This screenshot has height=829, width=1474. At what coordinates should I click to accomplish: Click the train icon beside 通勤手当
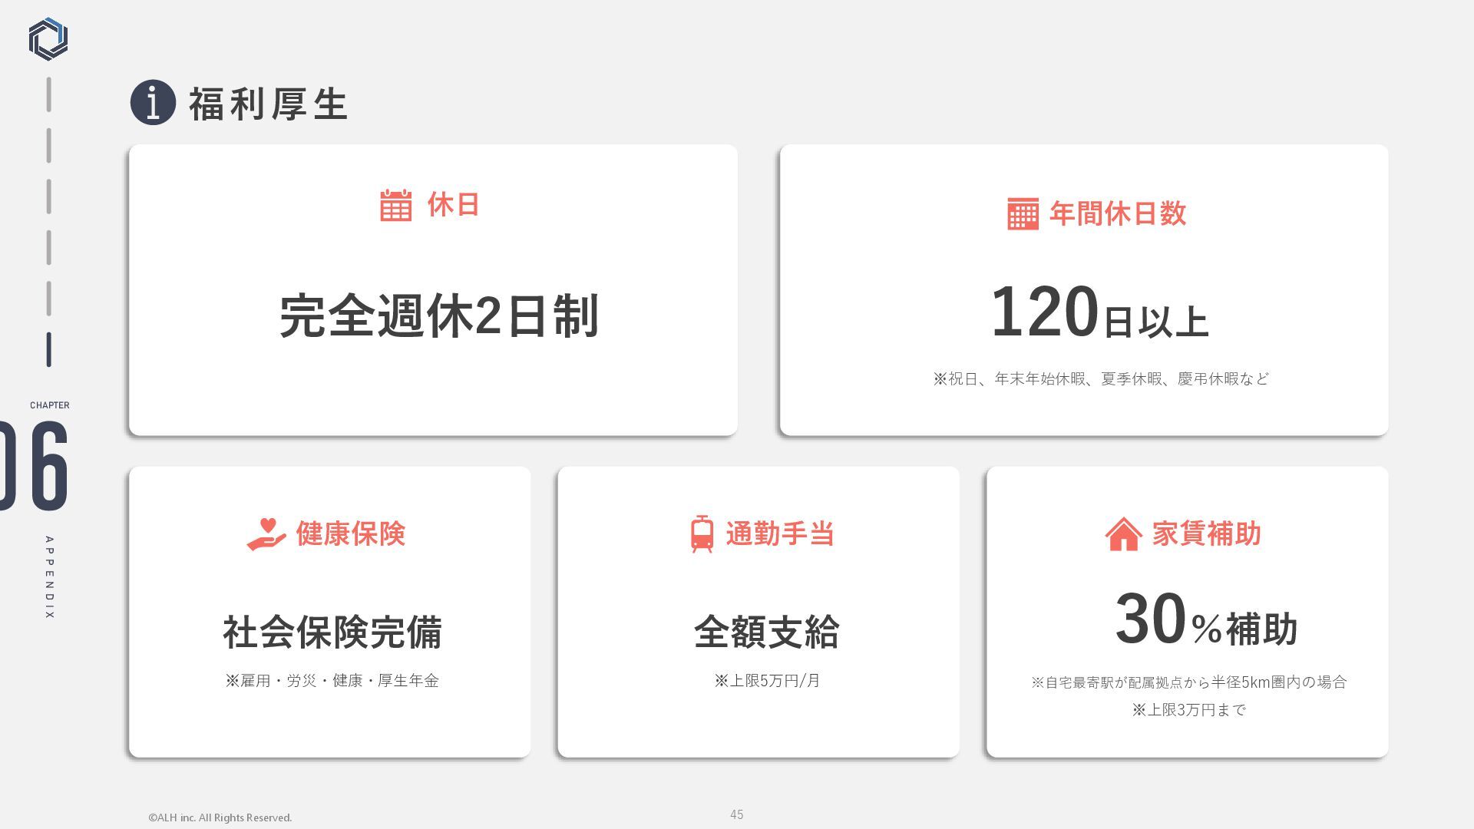702,533
